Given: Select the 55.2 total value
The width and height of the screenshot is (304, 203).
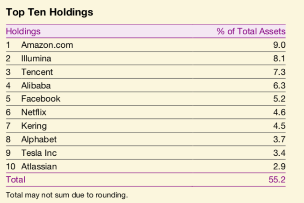Looking at the screenshot, I should point(276,180).
